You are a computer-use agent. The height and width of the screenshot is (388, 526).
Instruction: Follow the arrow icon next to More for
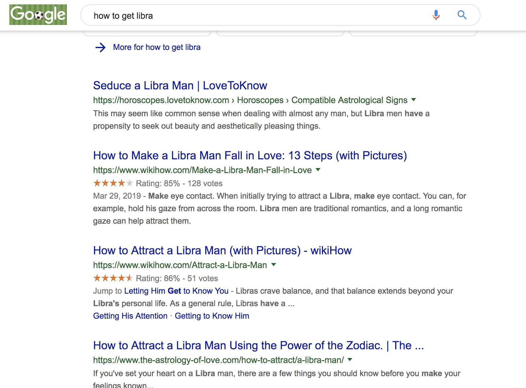coord(100,47)
